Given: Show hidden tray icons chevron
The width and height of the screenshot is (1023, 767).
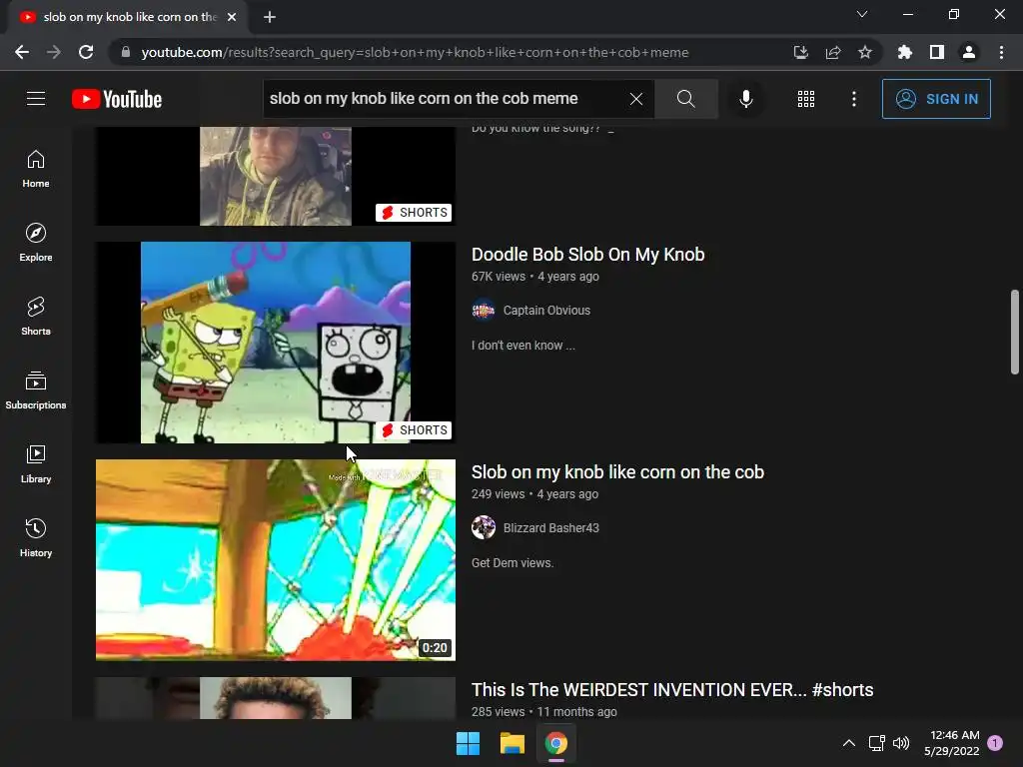Looking at the screenshot, I should [x=849, y=743].
